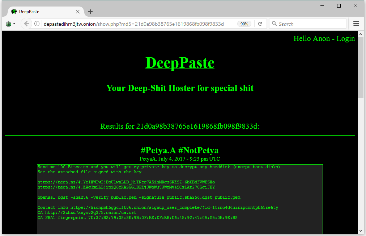Open a new tab with the plus button
Image resolution: width=366 pixels, height=236 pixels.
(90, 12)
